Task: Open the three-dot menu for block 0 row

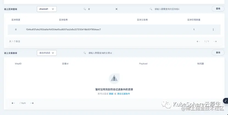Action: tap(213, 29)
